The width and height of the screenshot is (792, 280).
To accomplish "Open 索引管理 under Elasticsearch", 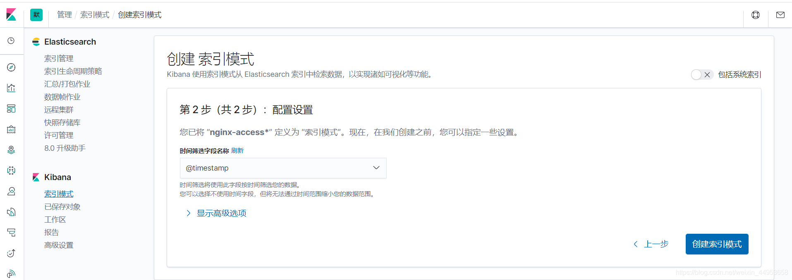I will click(x=59, y=59).
